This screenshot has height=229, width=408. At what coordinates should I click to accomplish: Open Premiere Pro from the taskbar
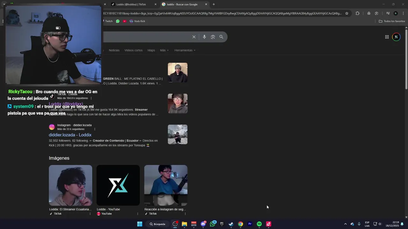250,224
